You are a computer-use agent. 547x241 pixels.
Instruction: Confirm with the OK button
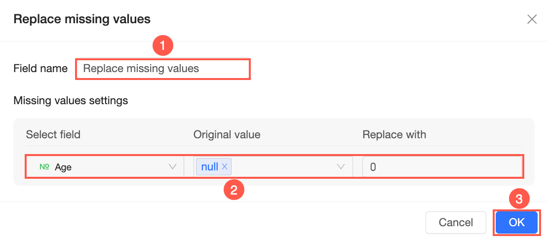[516, 222]
